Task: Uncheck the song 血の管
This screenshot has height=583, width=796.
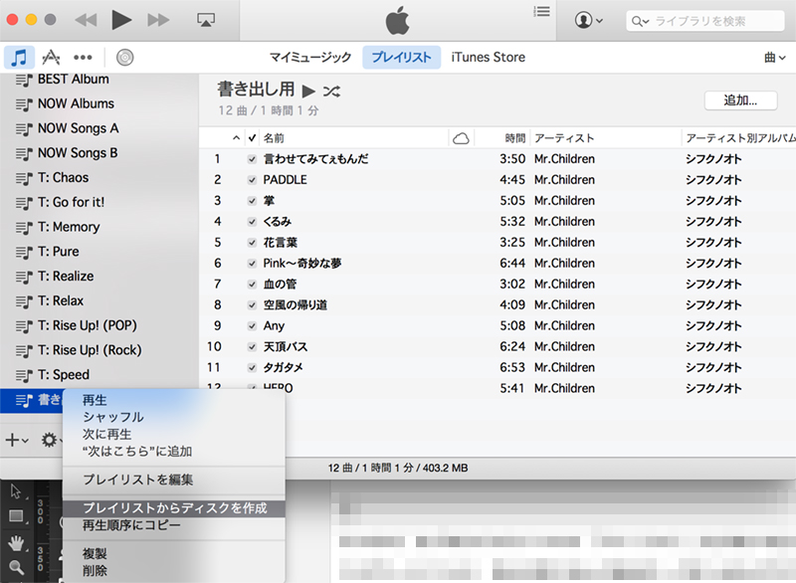Action: click(252, 285)
